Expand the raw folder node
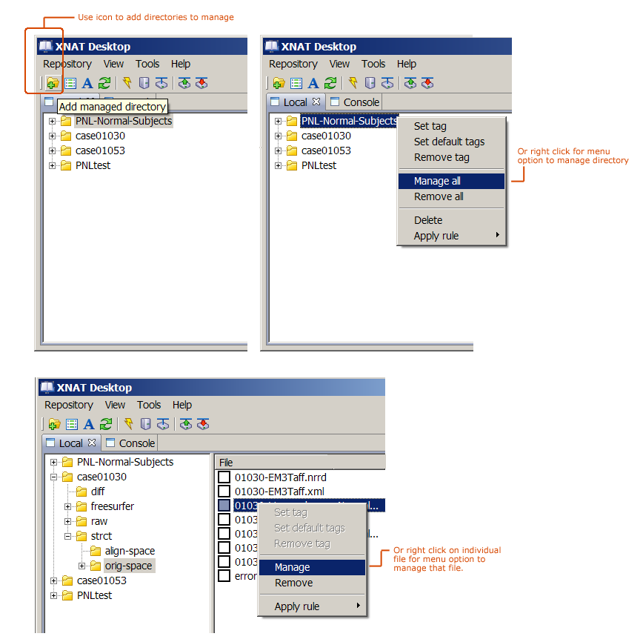This screenshot has width=643, height=642. tap(68, 521)
